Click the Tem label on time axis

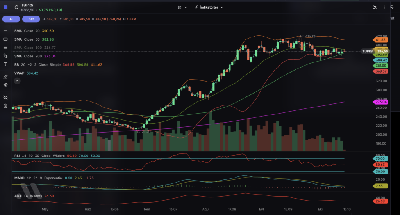pos(146,209)
